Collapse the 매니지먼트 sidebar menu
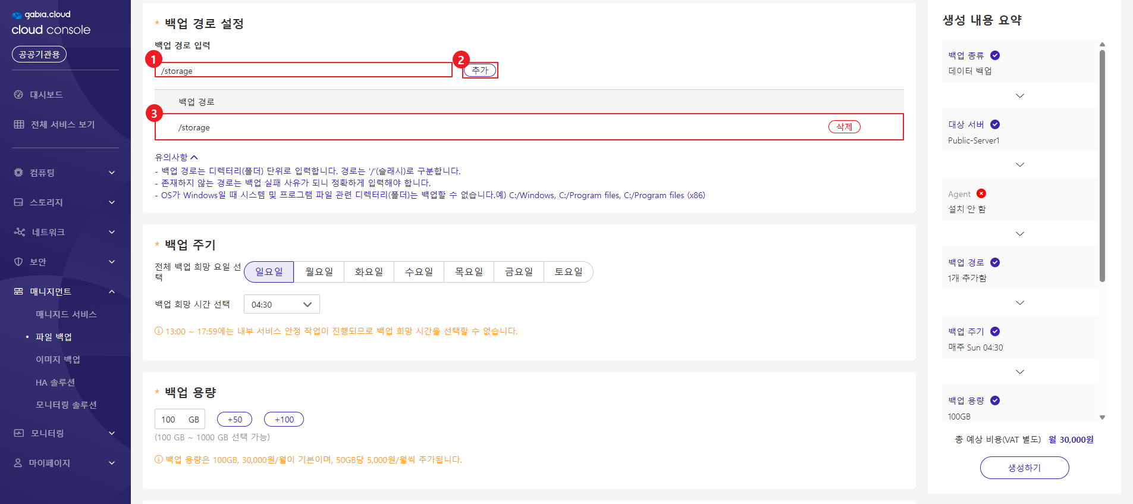Image resolution: width=1133 pixels, height=504 pixels. [112, 292]
